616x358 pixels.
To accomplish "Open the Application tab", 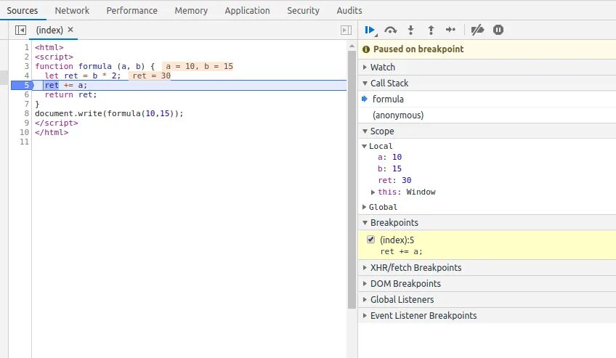I will pyautogui.click(x=247, y=11).
